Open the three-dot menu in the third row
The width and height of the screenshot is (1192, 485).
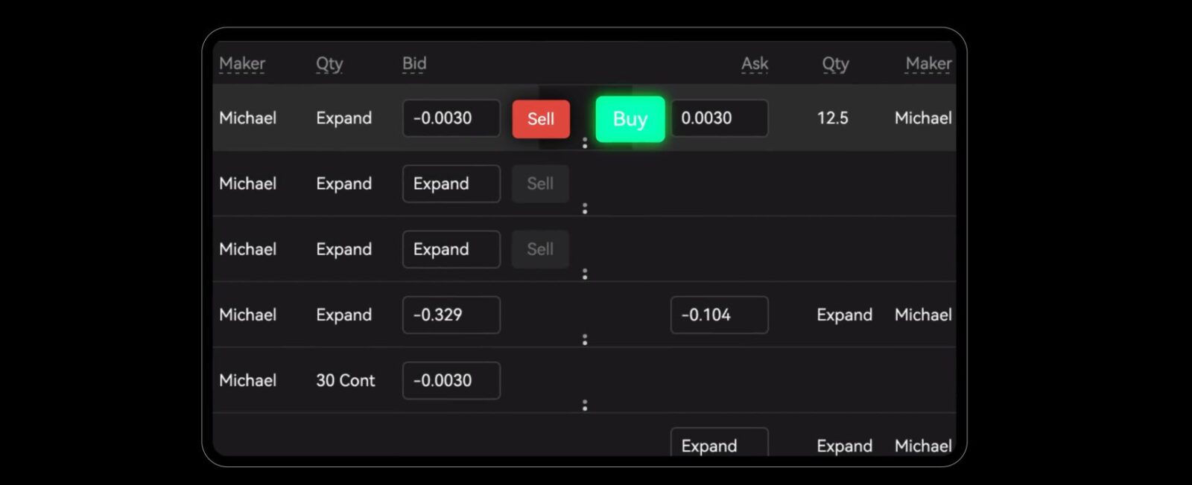pyautogui.click(x=585, y=274)
